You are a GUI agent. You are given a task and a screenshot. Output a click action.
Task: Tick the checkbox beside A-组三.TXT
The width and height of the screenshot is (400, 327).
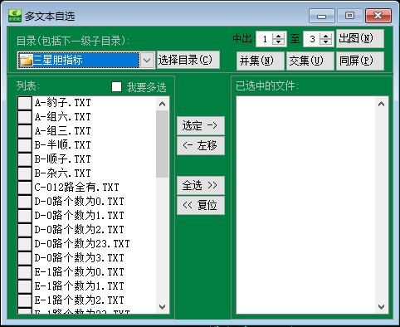(x=25, y=131)
